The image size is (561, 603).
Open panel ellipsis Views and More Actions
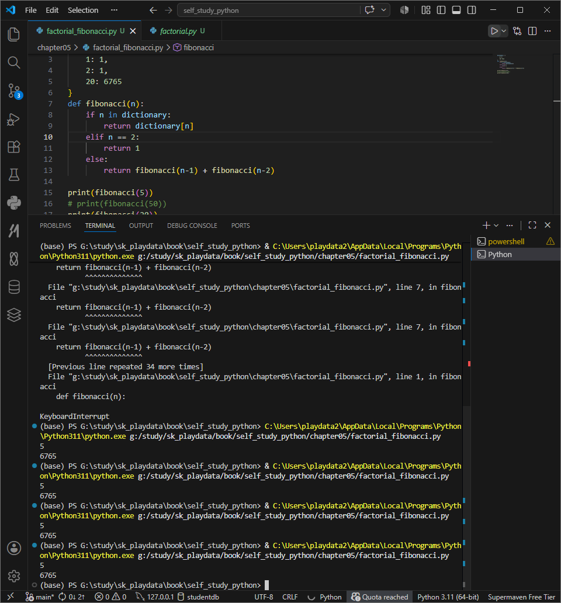pos(510,226)
